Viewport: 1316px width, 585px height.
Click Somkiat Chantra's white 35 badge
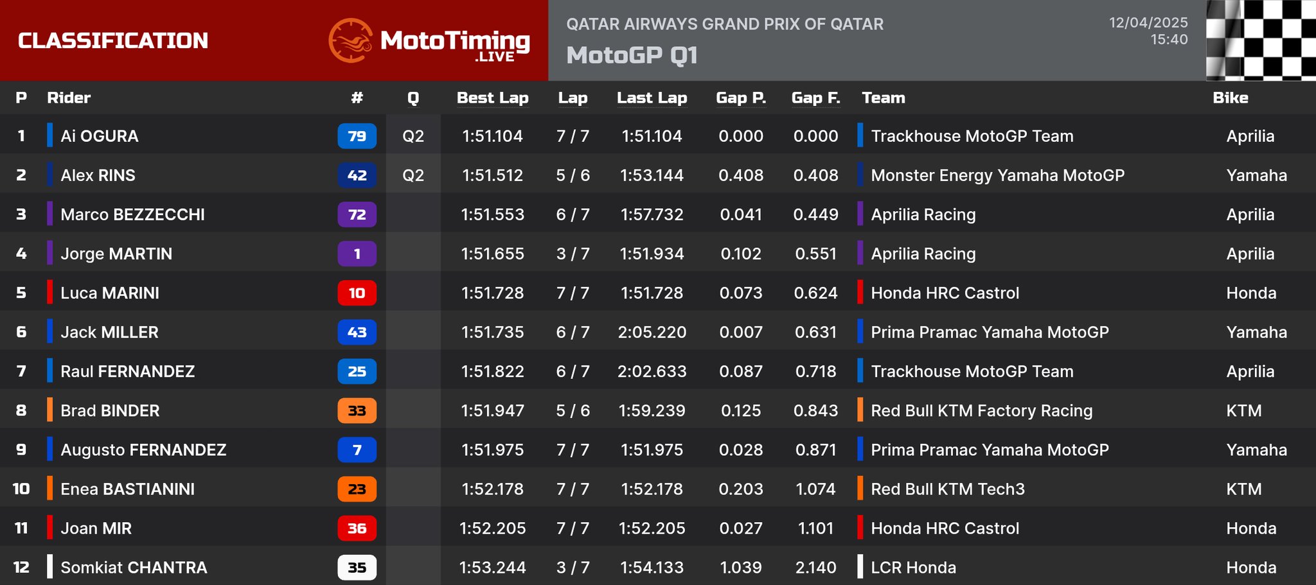(357, 567)
